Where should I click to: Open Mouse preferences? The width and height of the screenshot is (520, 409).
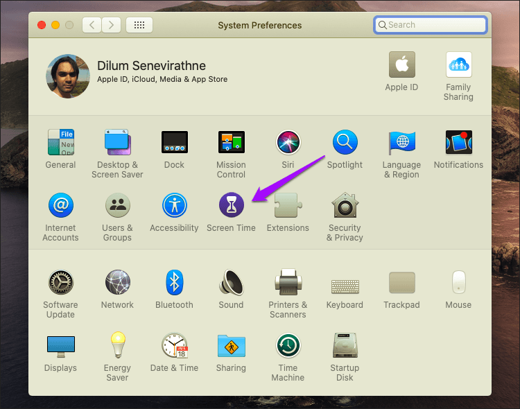459,282
